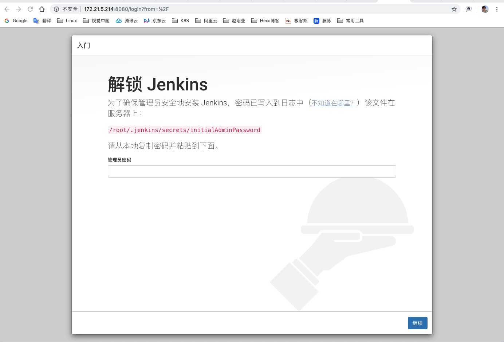This screenshot has height=342, width=504.
Task: Click the 继续 button
Action: pos(418,323)
